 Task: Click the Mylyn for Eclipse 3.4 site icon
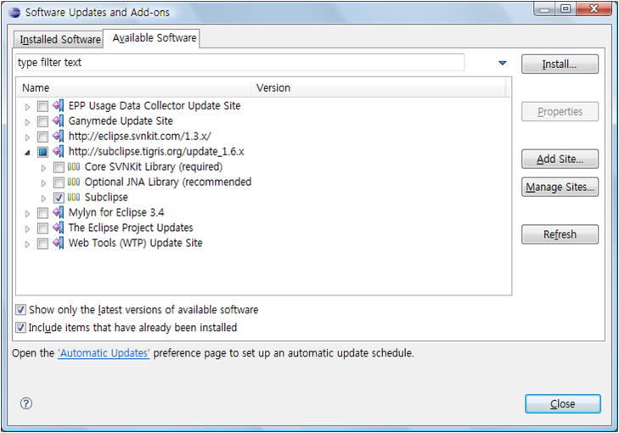59,212
